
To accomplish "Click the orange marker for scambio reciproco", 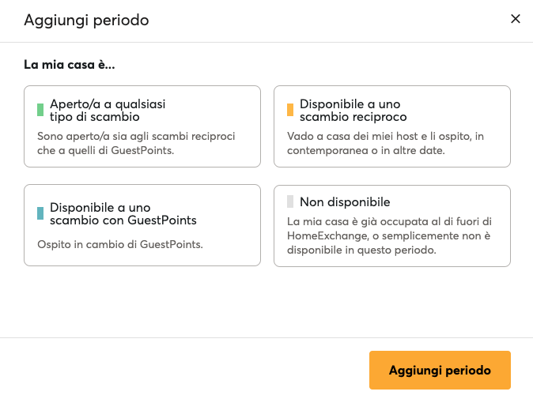I will click(x=290, y=110).
